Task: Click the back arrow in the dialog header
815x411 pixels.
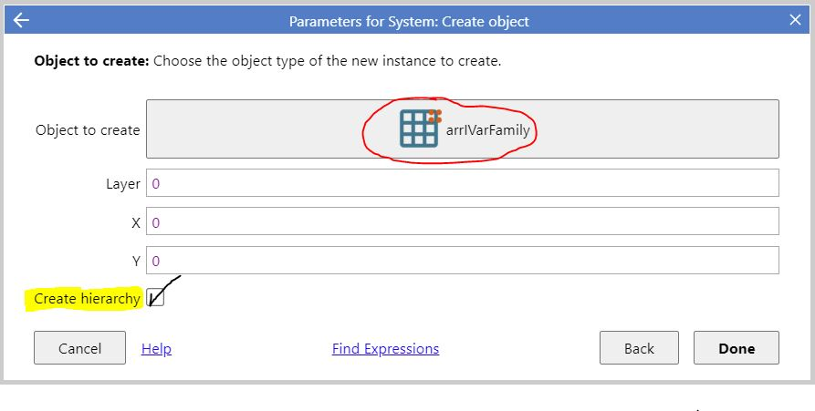Action: point(21,20)
